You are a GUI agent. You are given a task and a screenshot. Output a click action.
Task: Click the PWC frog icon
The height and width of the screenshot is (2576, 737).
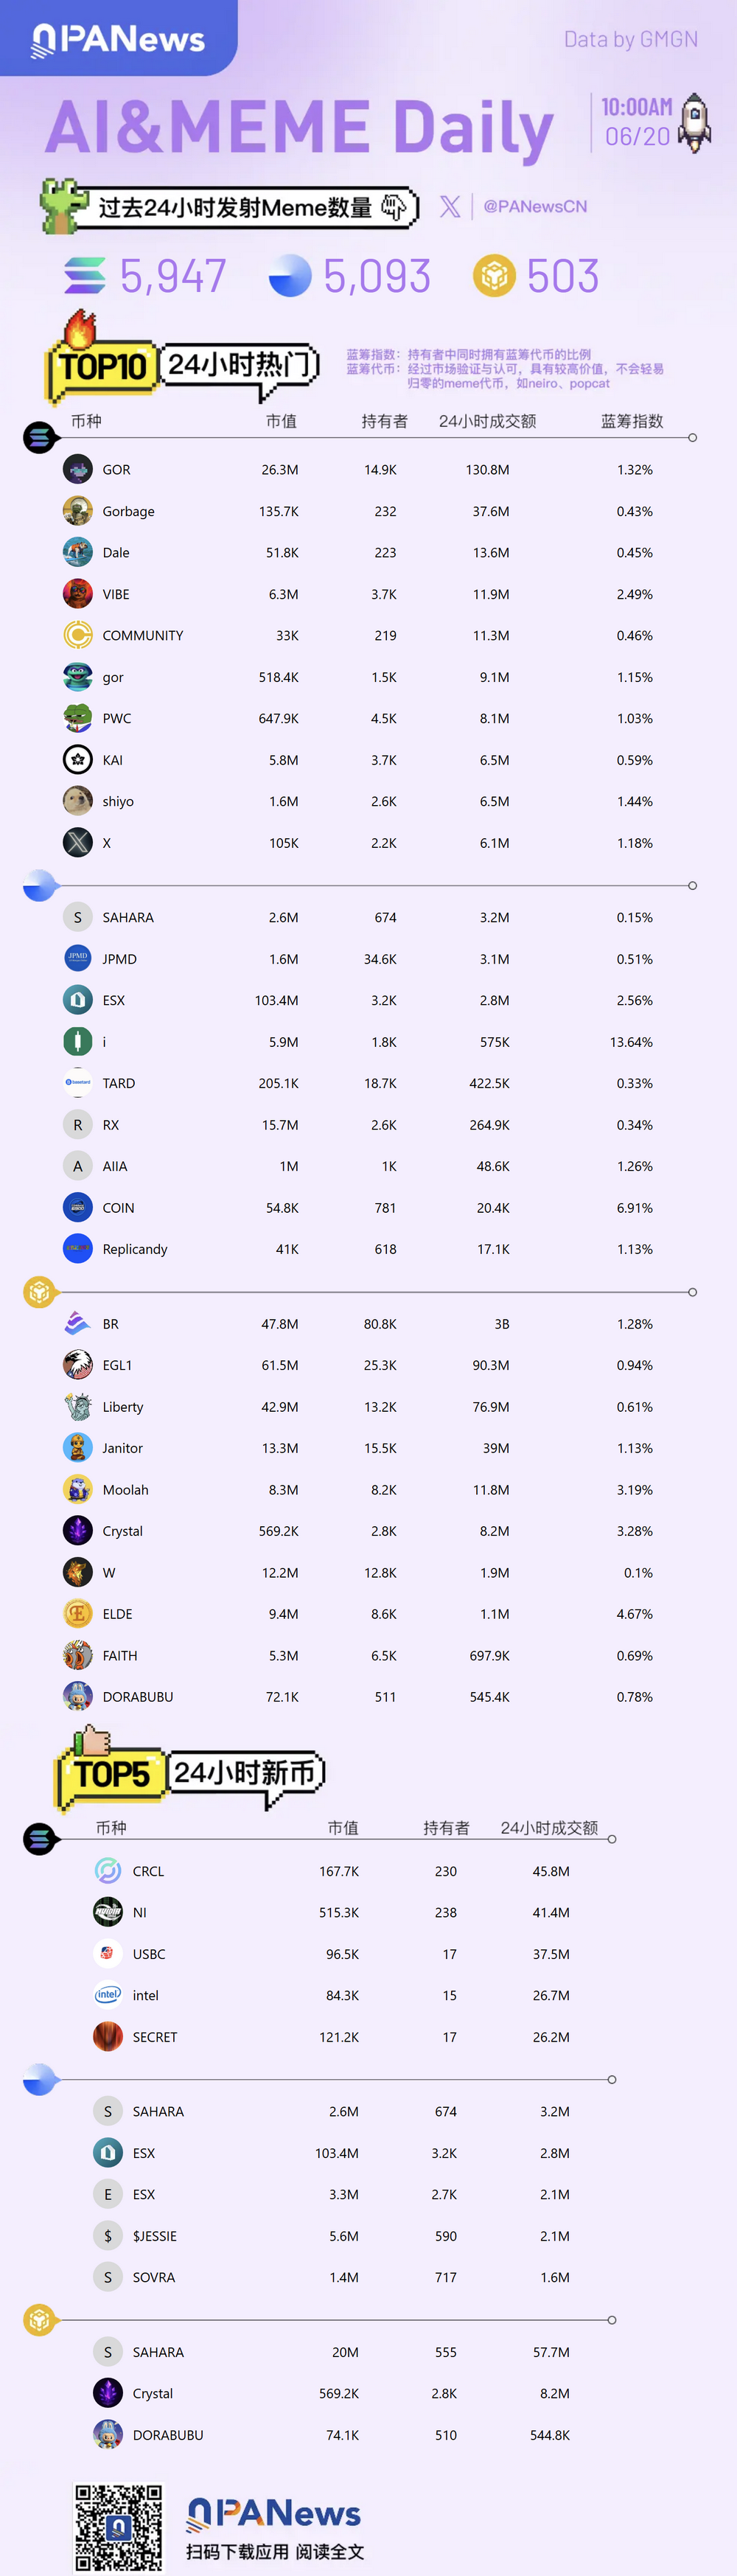coord(78,718)
